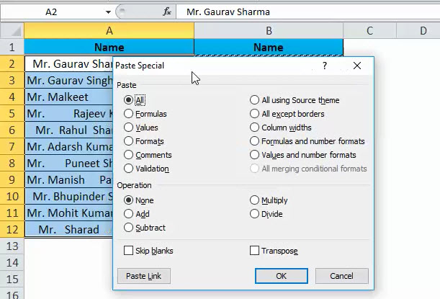The height and width of the screenshot is (299, 440).
Task: Open the Name Box dropdown arrow
Action: (107, 12)
